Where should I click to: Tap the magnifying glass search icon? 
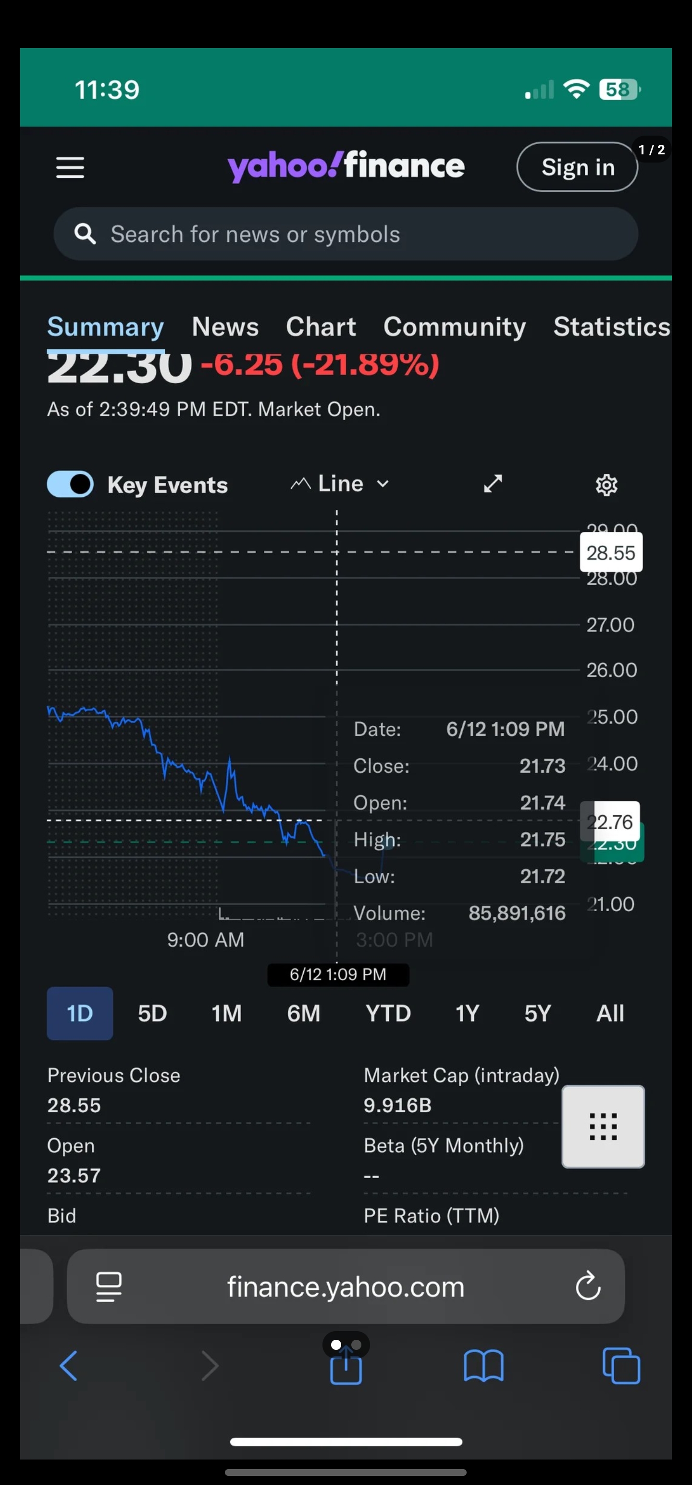85,234
